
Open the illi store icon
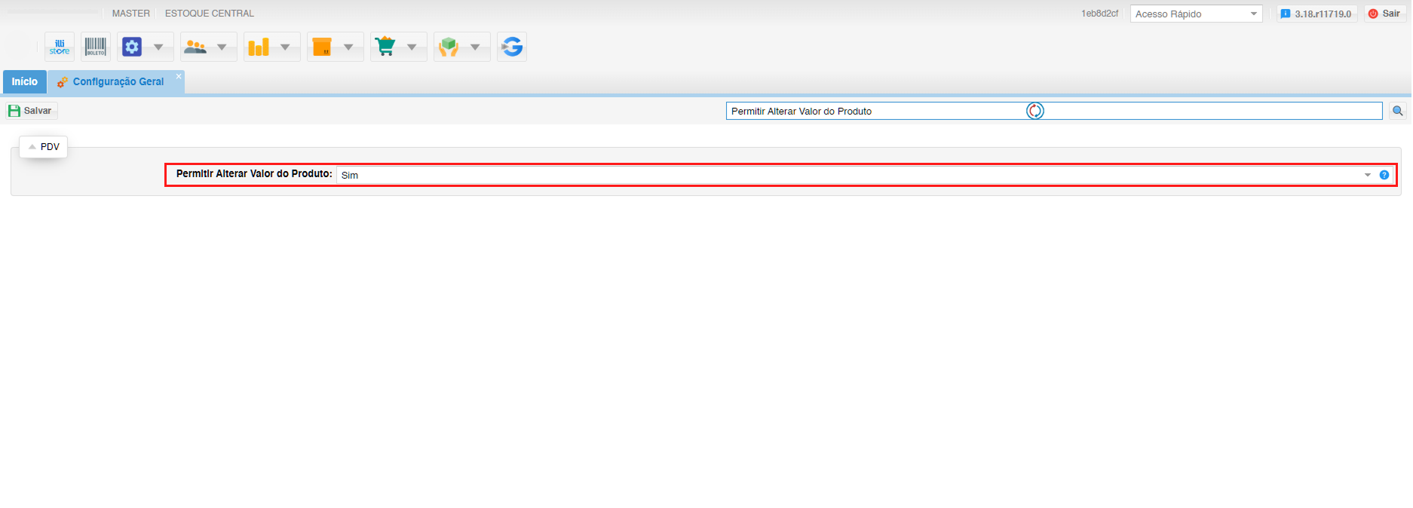(60, 47)
